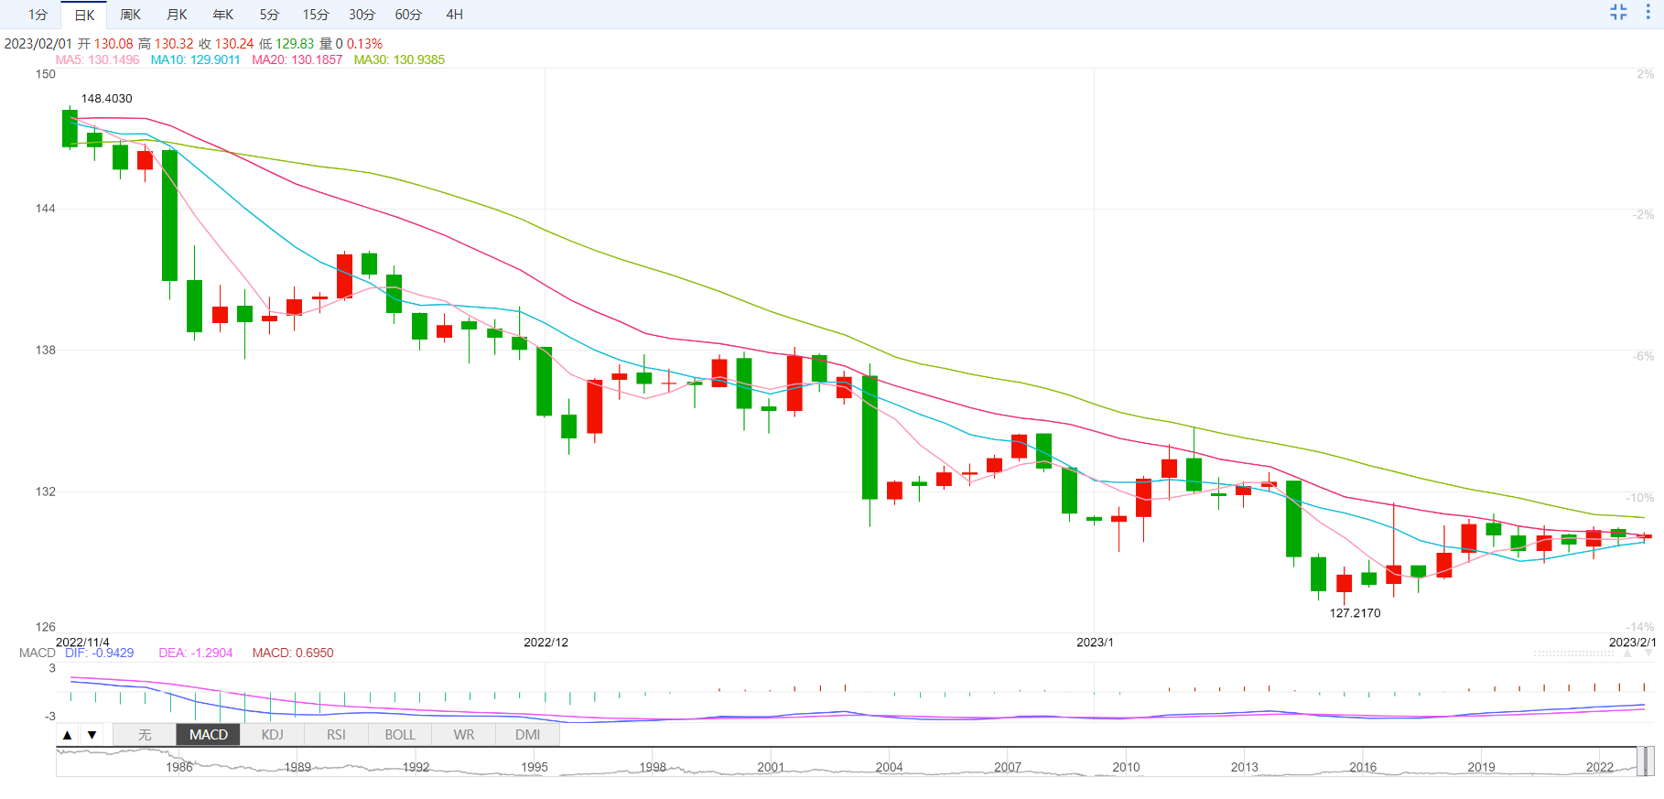Click the MA10: 129.9011 legend label

[195, 59]
